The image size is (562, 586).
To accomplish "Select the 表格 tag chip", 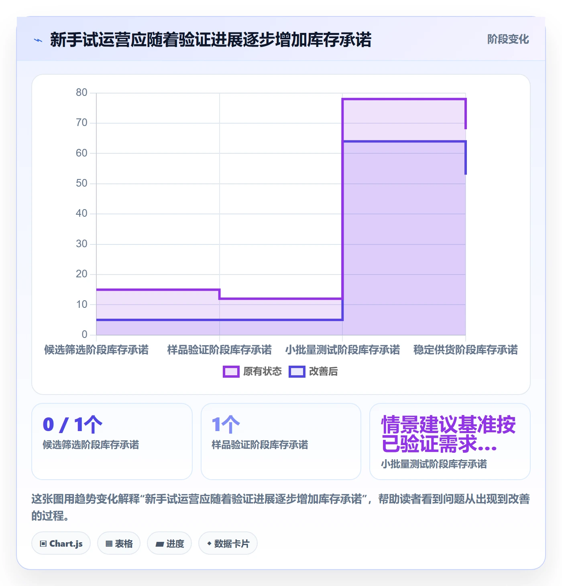I will tap(119, 543).
